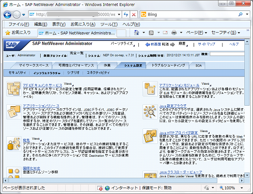This screenshot has height=194, width=253.
Task: Click the empty new tab button
Action: (x=121, y=33)
